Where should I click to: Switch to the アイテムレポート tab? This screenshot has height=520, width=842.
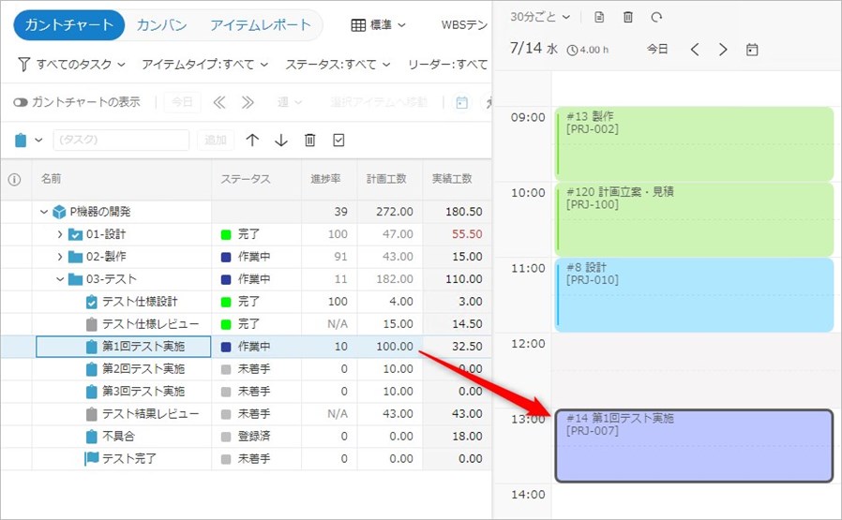tap(260, 25)
